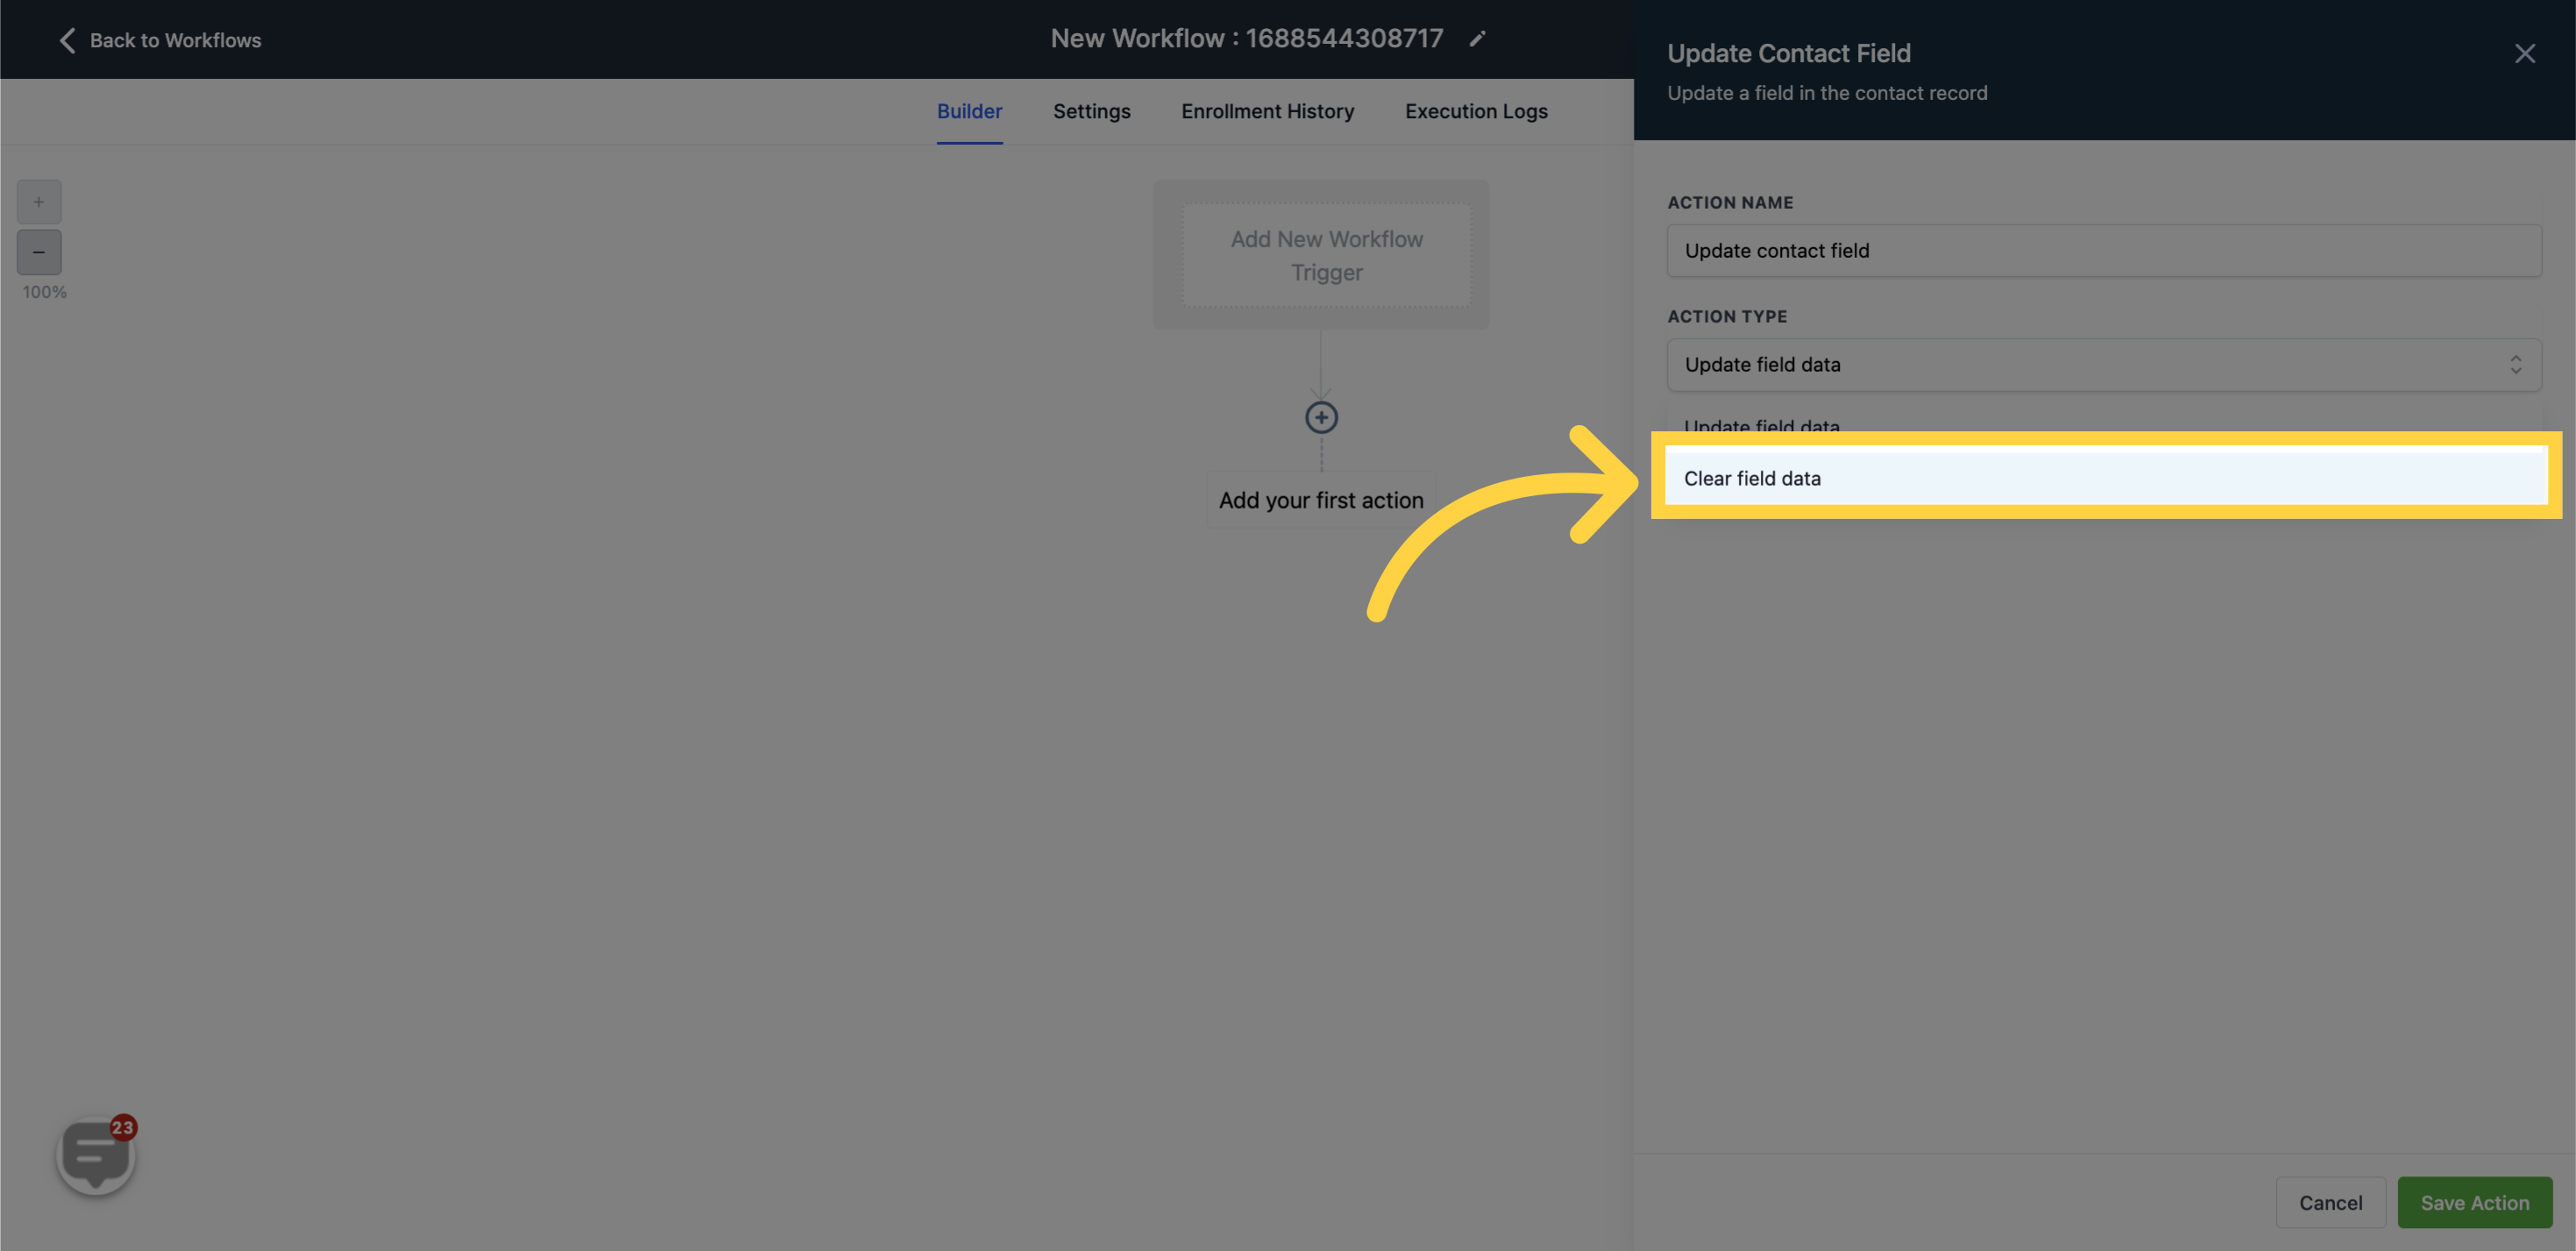
Task: Click the zoom in icon on canvas
Action: [38, 203]
